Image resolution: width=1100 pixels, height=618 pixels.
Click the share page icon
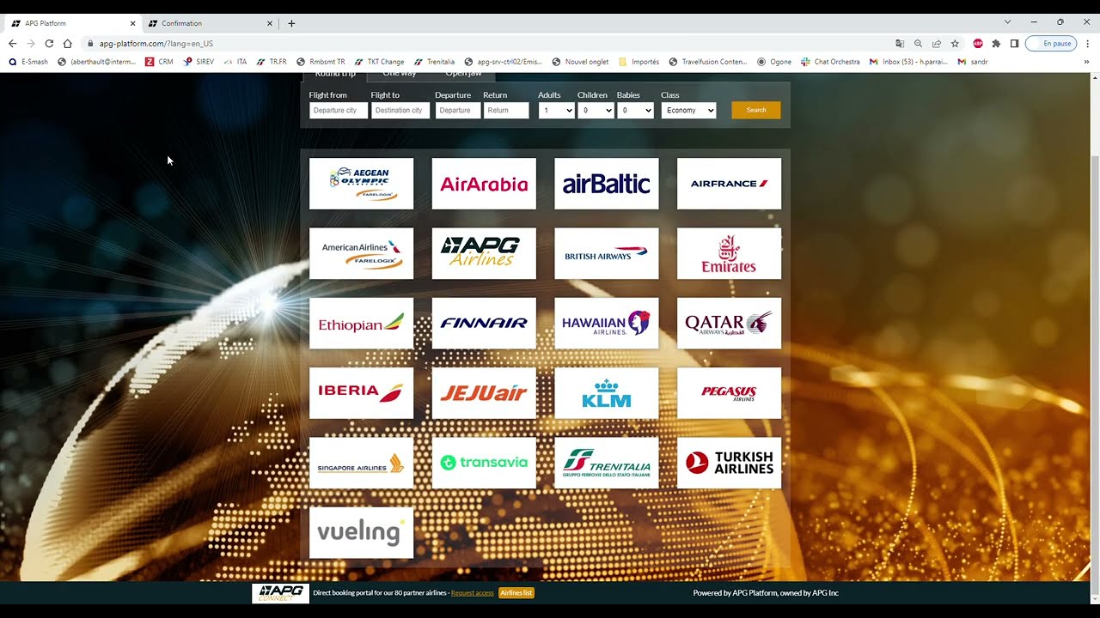point(937,43)
